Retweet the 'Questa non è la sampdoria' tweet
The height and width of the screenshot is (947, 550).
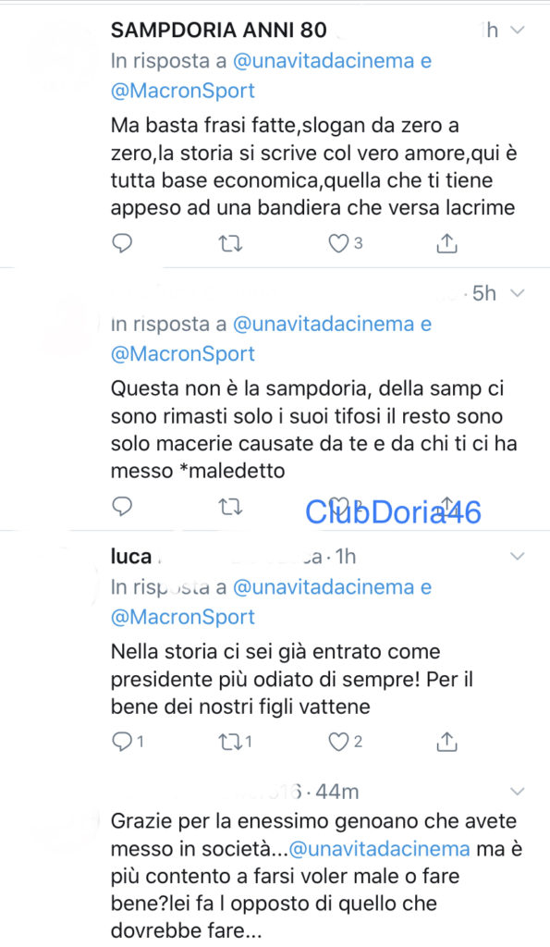[x=229, y=507]
